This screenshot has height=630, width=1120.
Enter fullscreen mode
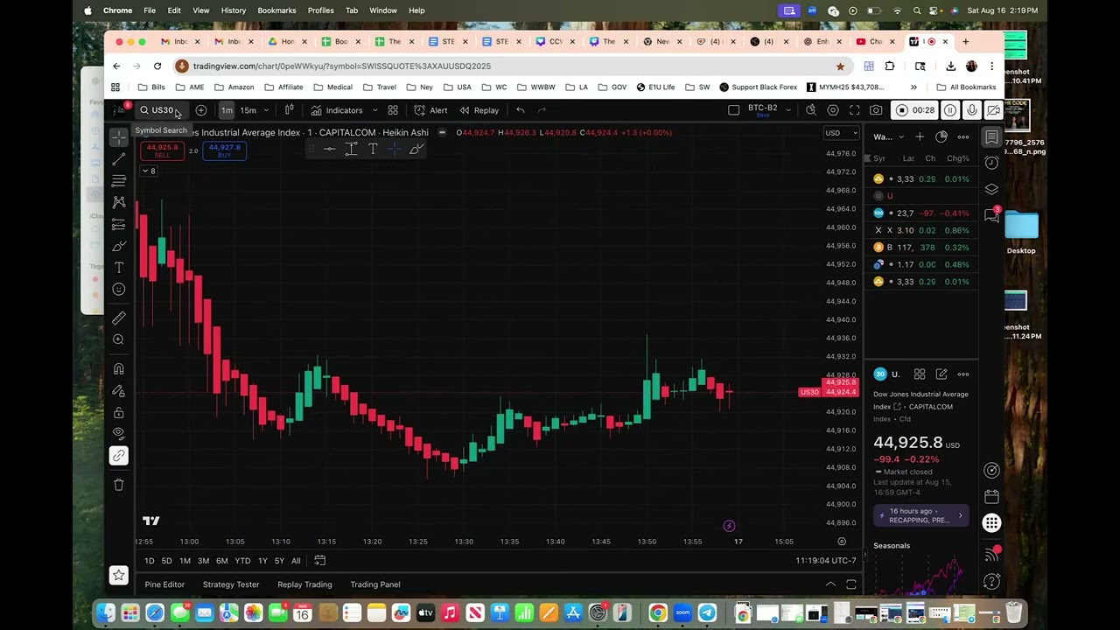pos(854,110)
